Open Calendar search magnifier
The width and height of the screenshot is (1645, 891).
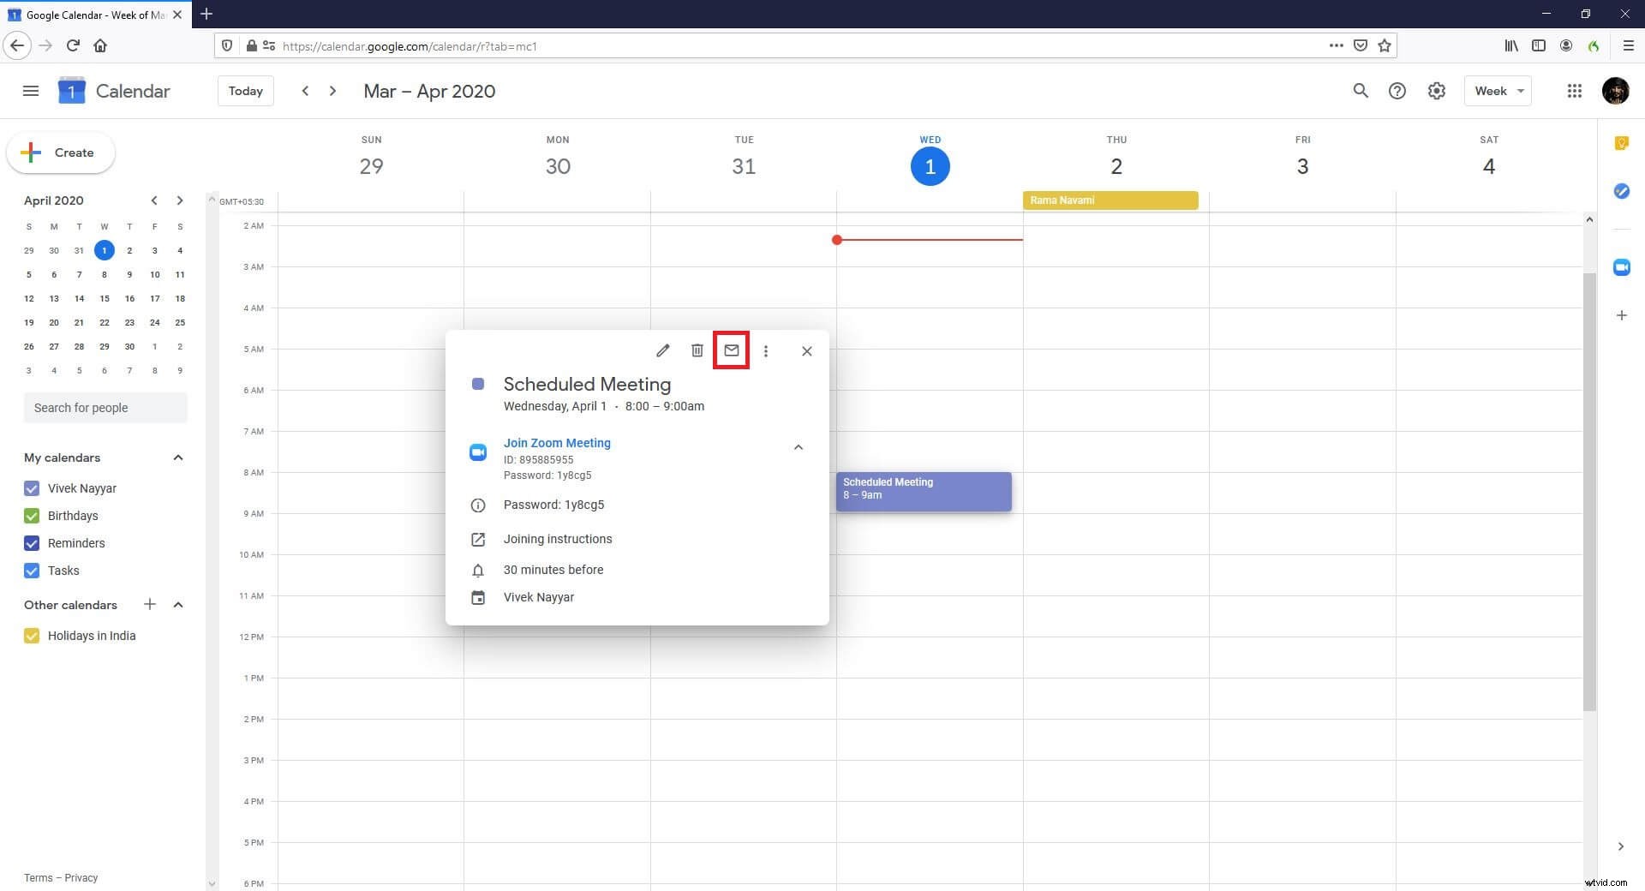(x=1361, y=91)
